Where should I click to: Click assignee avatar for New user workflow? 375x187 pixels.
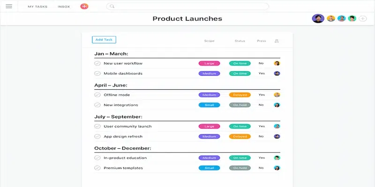coord(277,63)
